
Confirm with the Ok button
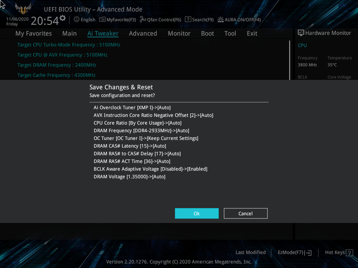tap(197, 213)
